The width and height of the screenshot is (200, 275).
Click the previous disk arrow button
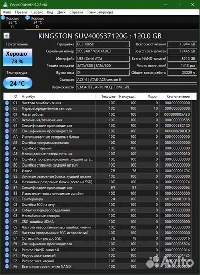coord(6,36)
